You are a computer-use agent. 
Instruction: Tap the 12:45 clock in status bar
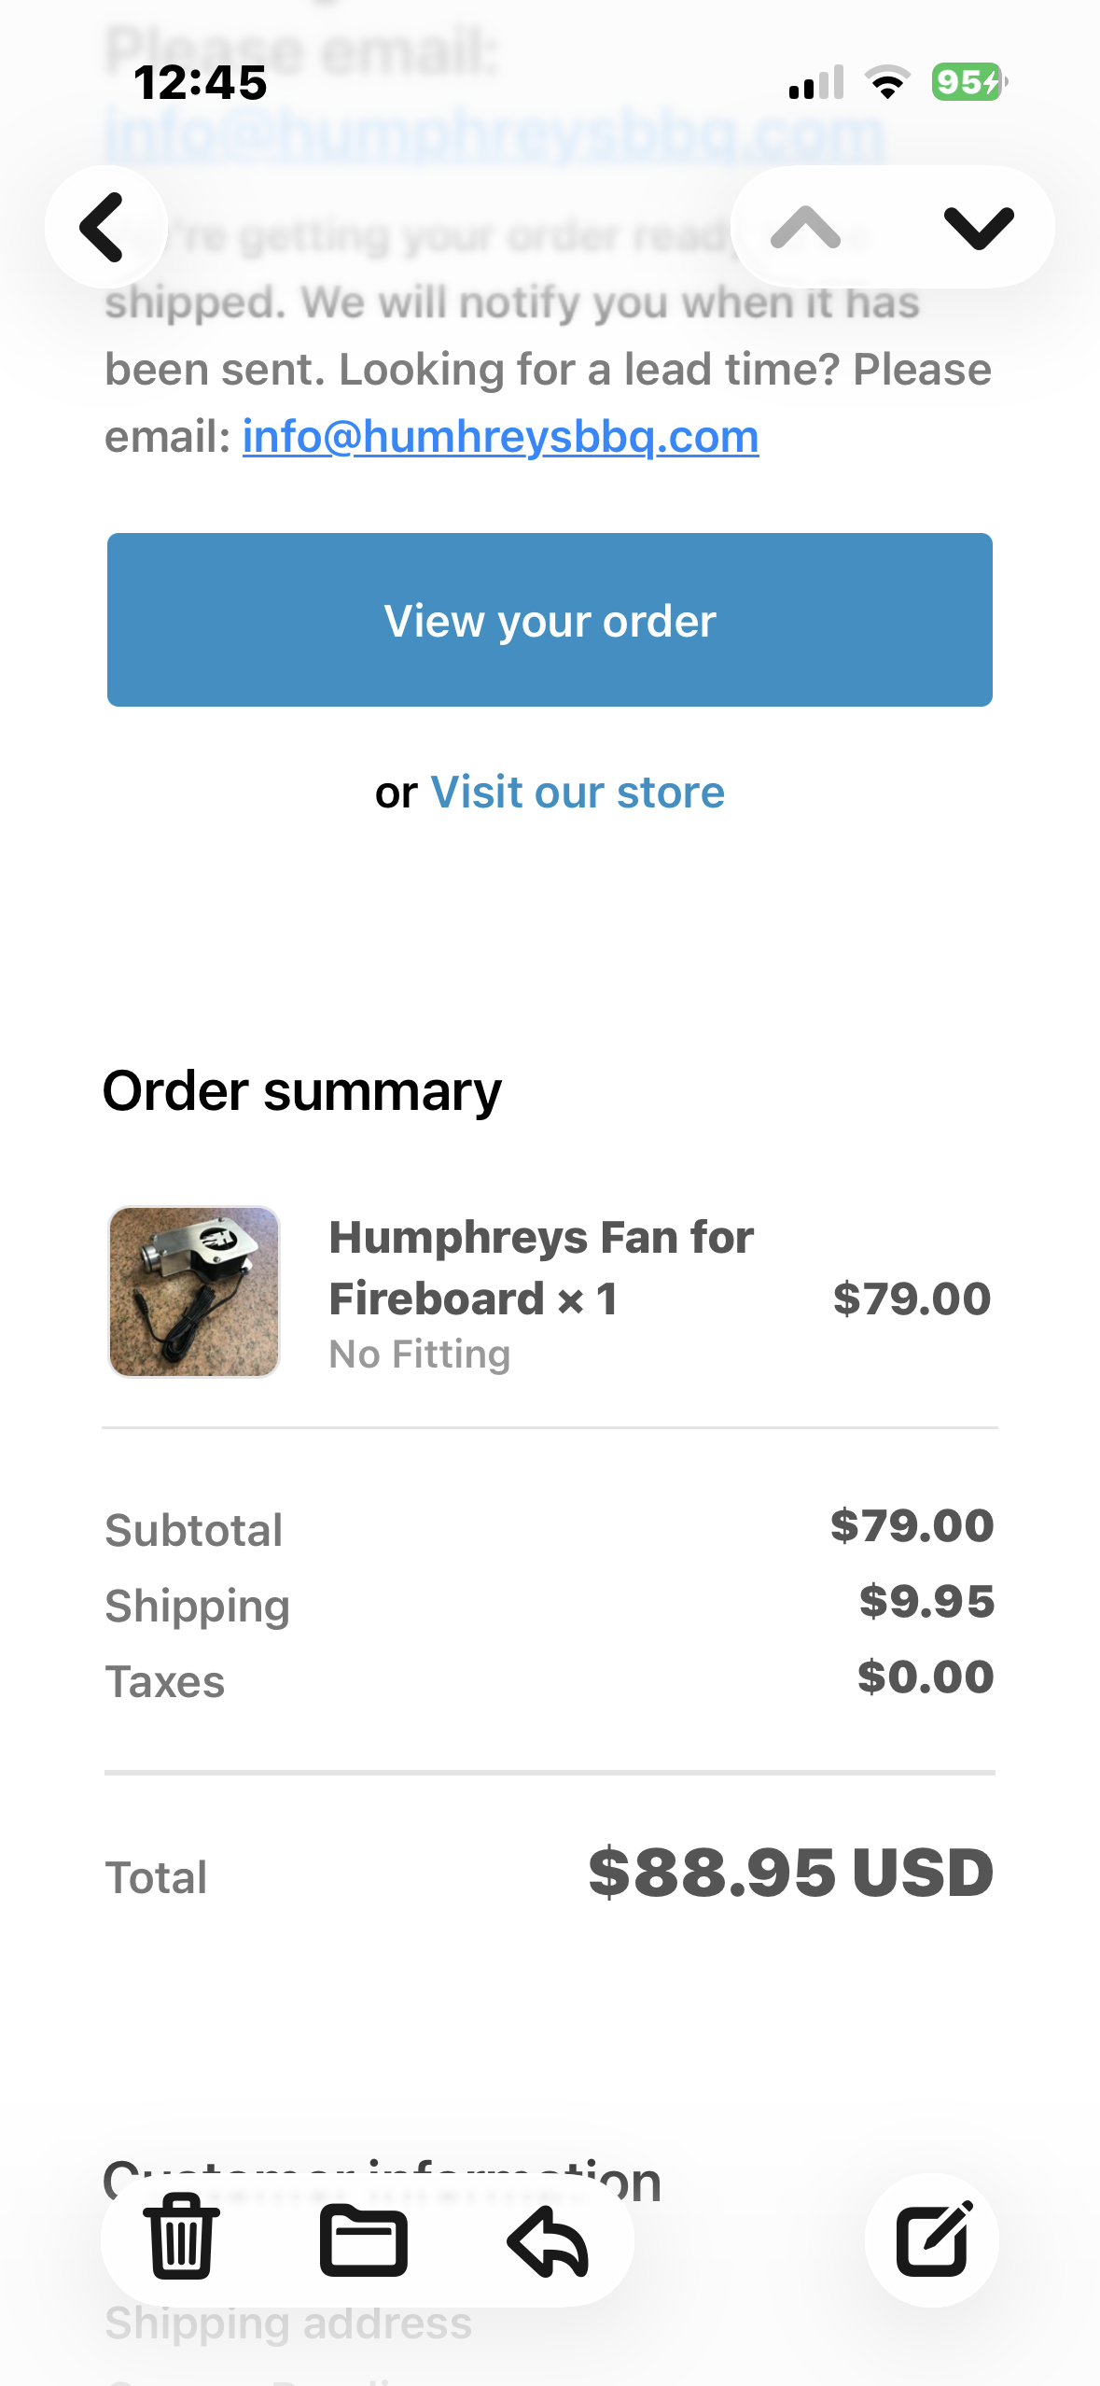click(x=201, y=82)
